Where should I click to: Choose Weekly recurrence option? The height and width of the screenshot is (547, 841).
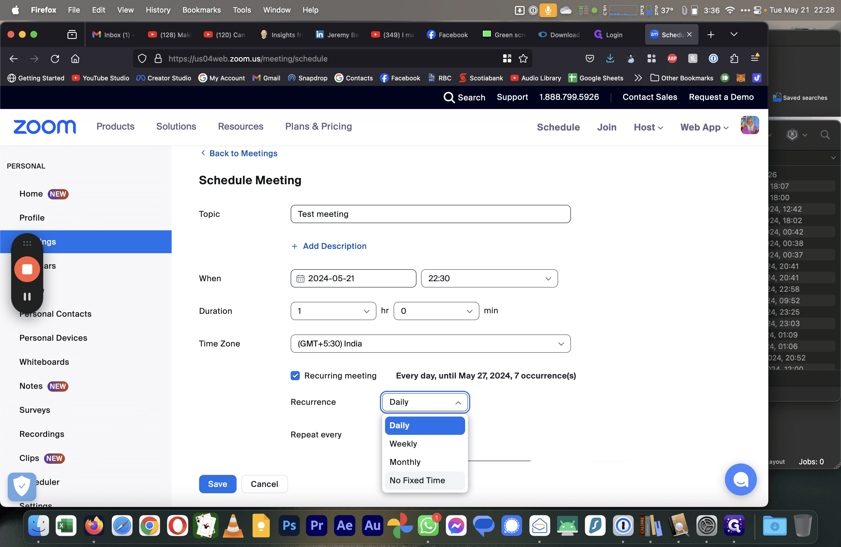[425, 443]
